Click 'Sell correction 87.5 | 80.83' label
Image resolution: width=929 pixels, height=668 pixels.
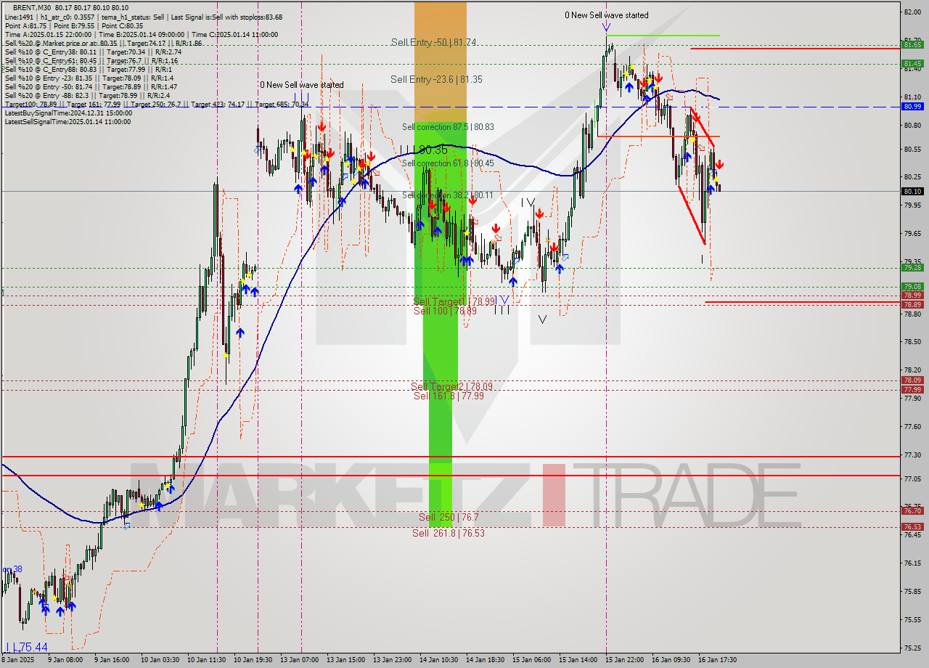click(x=448, y=126)
